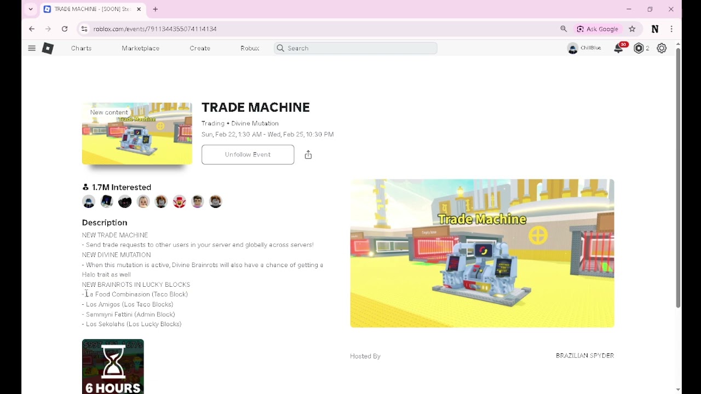Open a new browser tab
This screenshot has width=701, height=394.
[x=156, y=9]
